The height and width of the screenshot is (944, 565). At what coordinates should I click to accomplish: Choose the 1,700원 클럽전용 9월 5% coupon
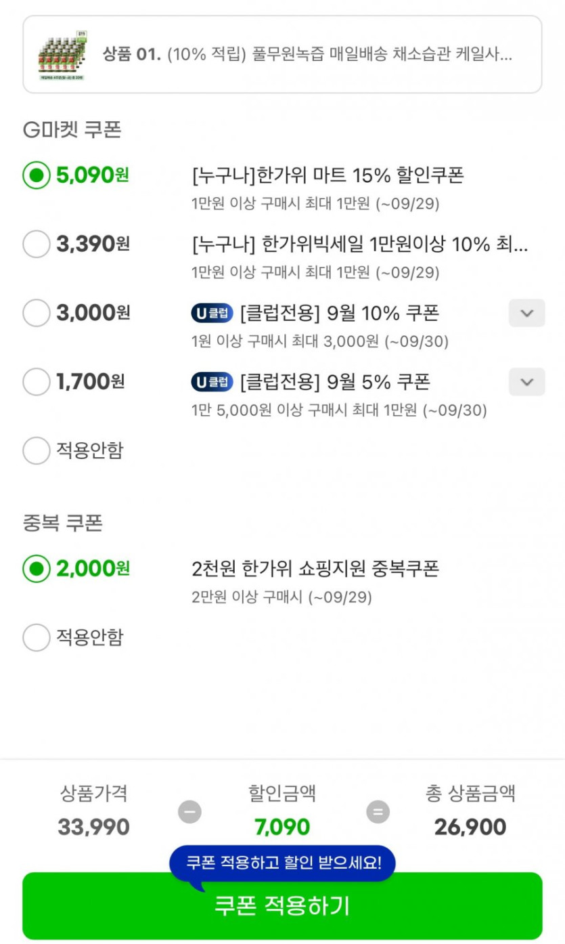(37, 383)
